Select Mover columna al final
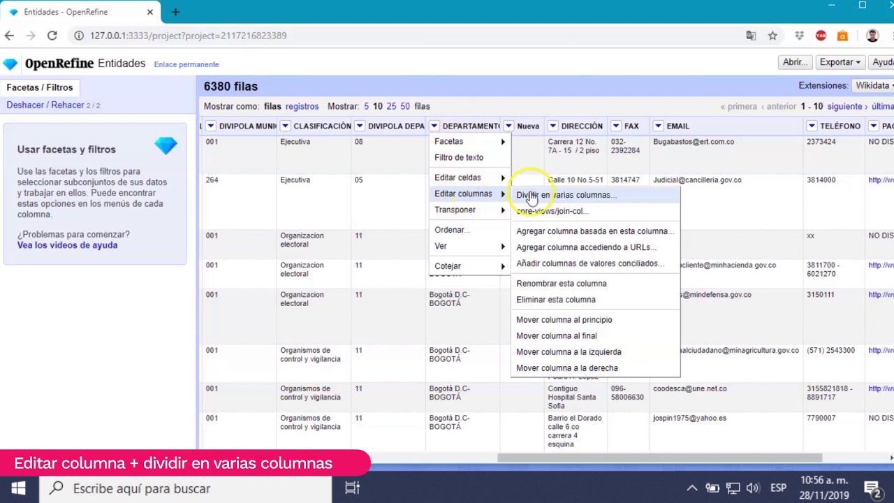894x503 pixels. click(596, 336)
